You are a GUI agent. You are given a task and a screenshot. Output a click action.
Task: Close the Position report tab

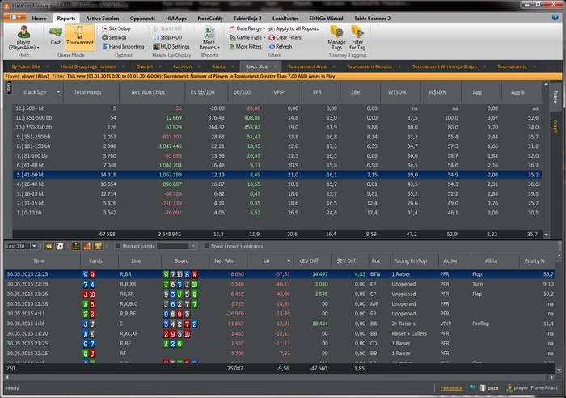[x=199, y=66]
